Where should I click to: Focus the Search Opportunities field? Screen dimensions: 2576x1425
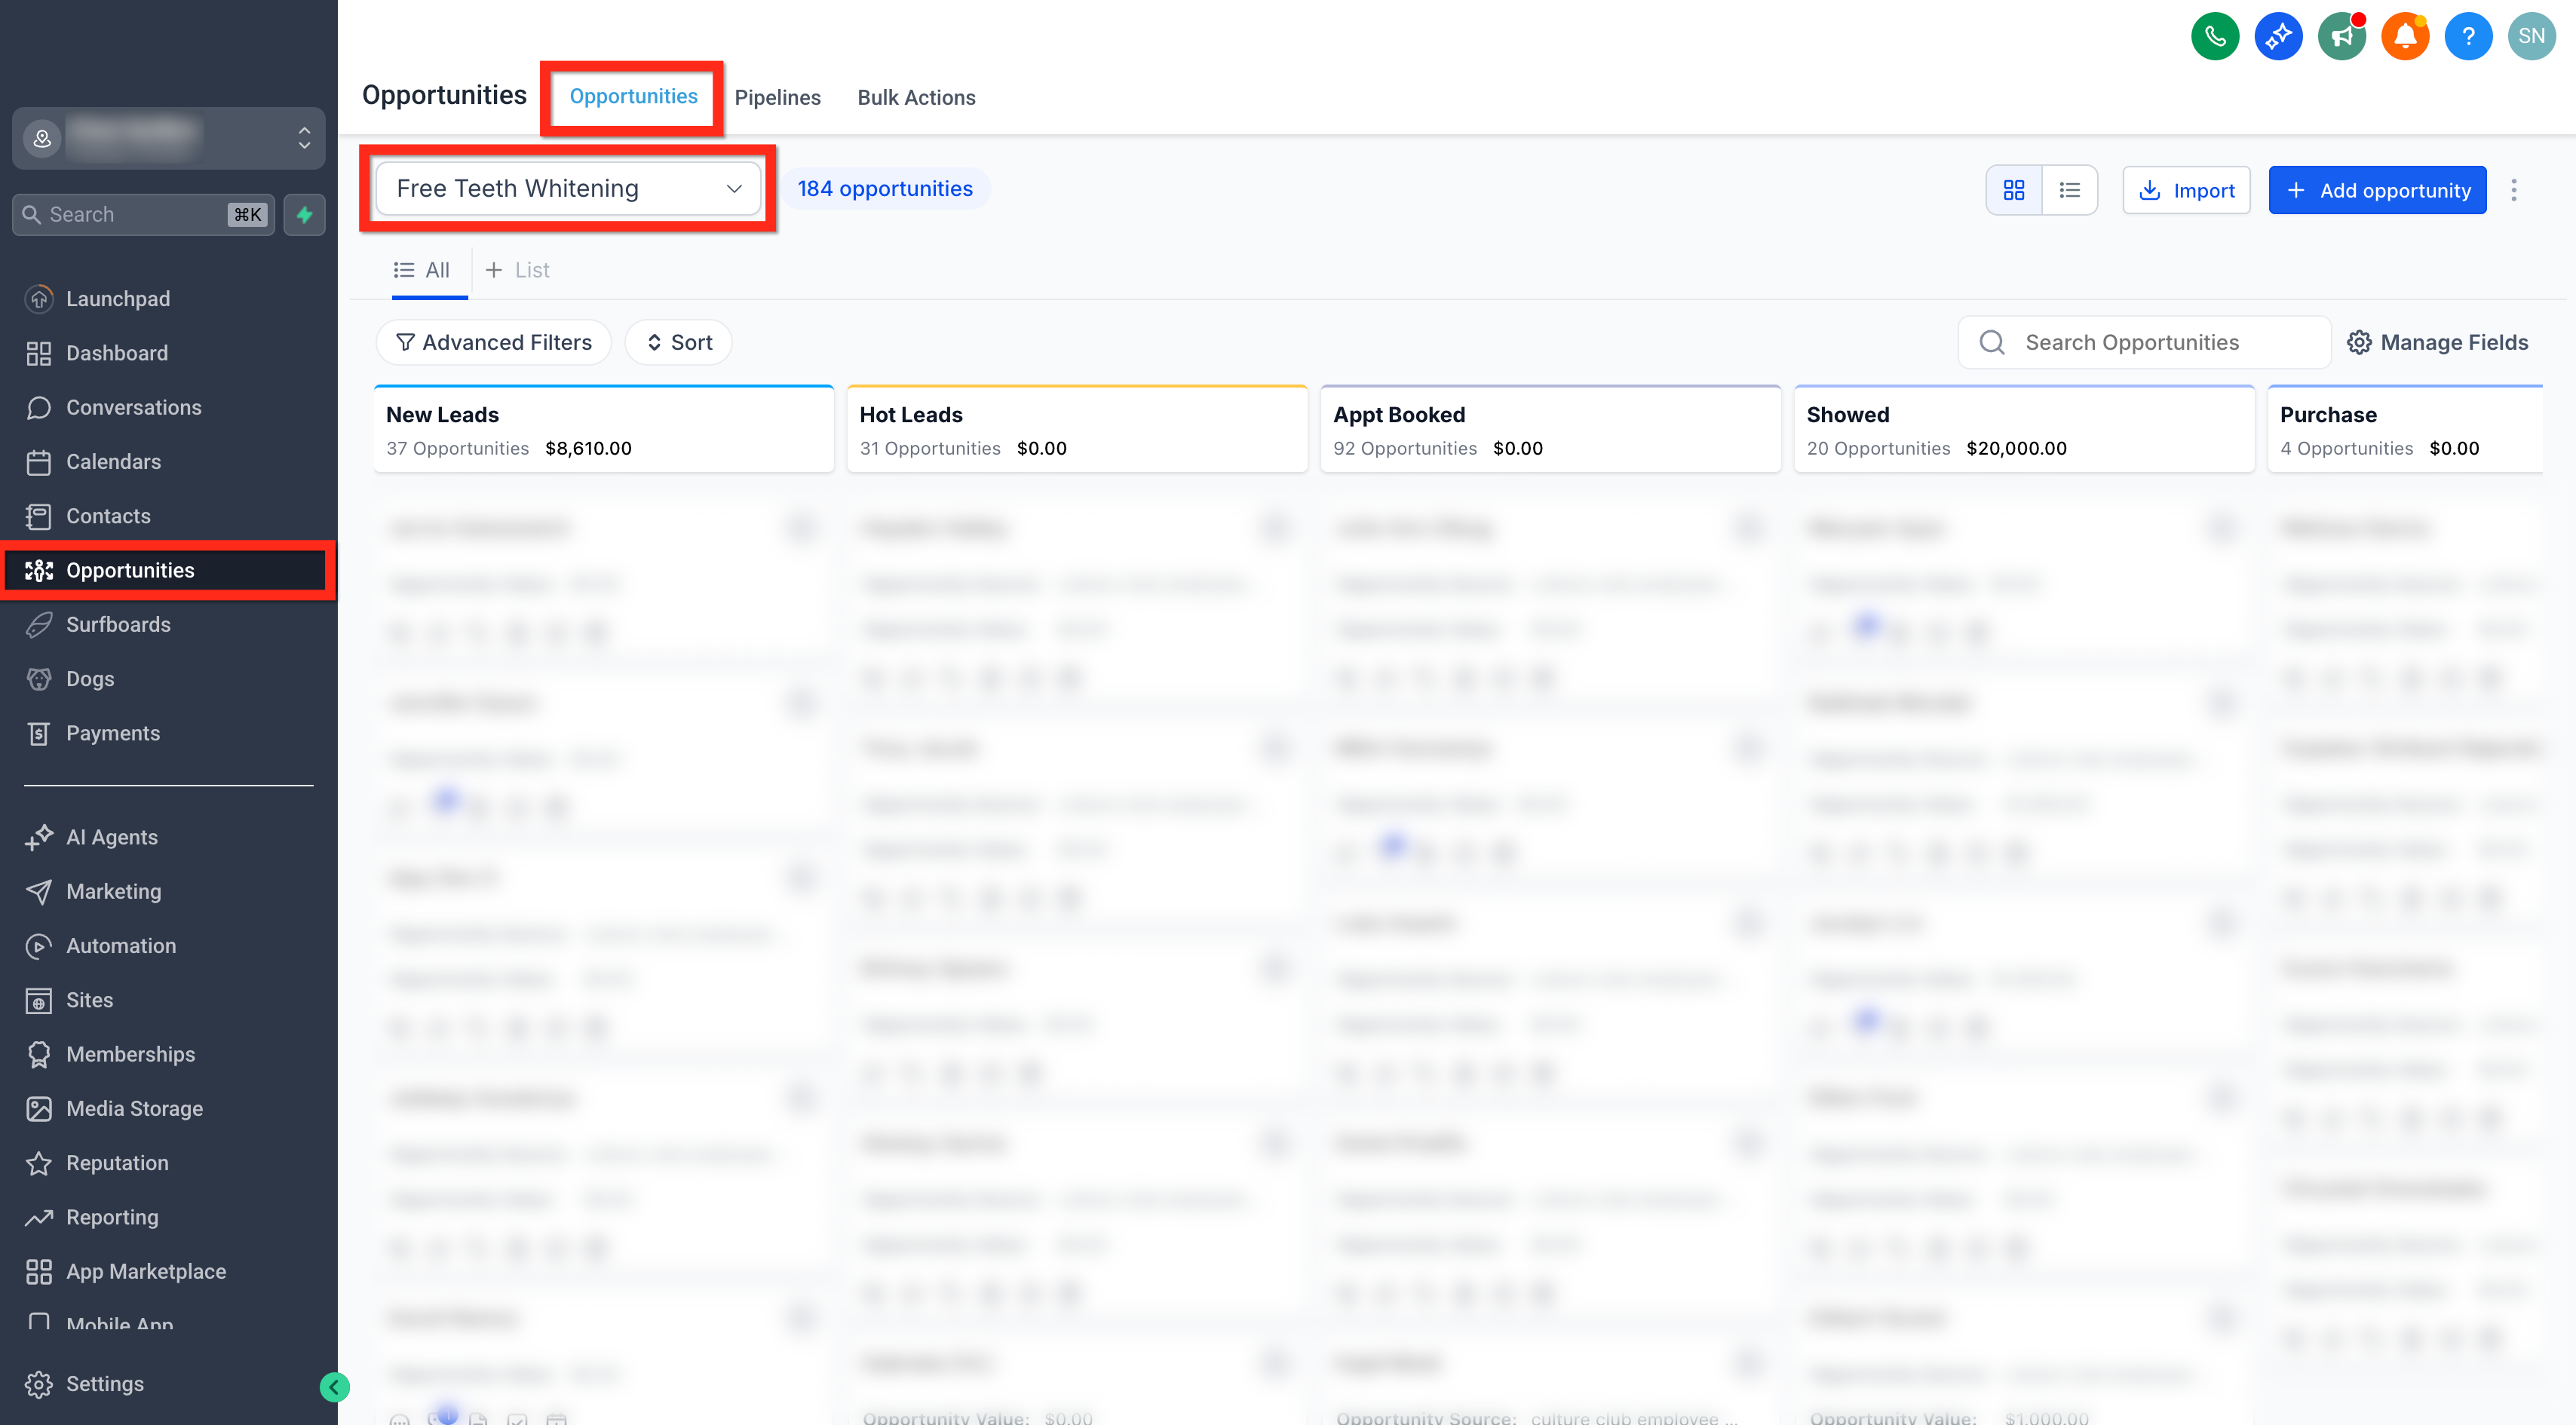coord(2144,342)
